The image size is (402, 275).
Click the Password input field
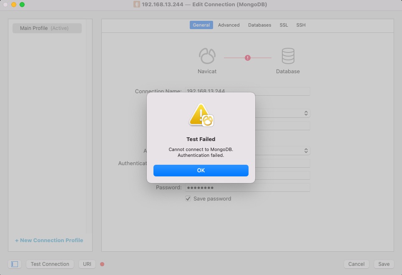coord(247,188)
